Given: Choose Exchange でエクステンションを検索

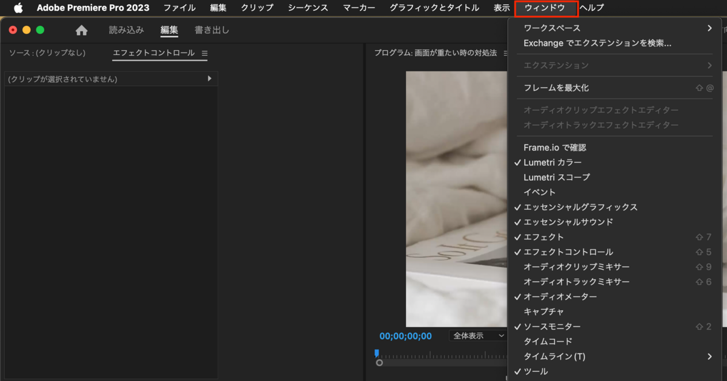Looking at the screenshot, I should tap(615, 43).
